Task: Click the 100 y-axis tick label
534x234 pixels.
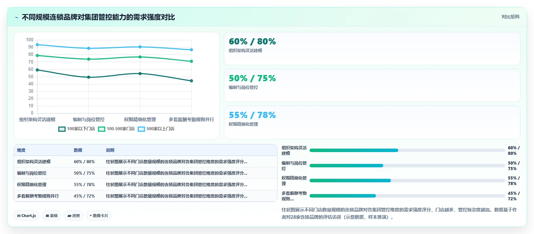Action: pyautogui.click(x=30, y=40)
